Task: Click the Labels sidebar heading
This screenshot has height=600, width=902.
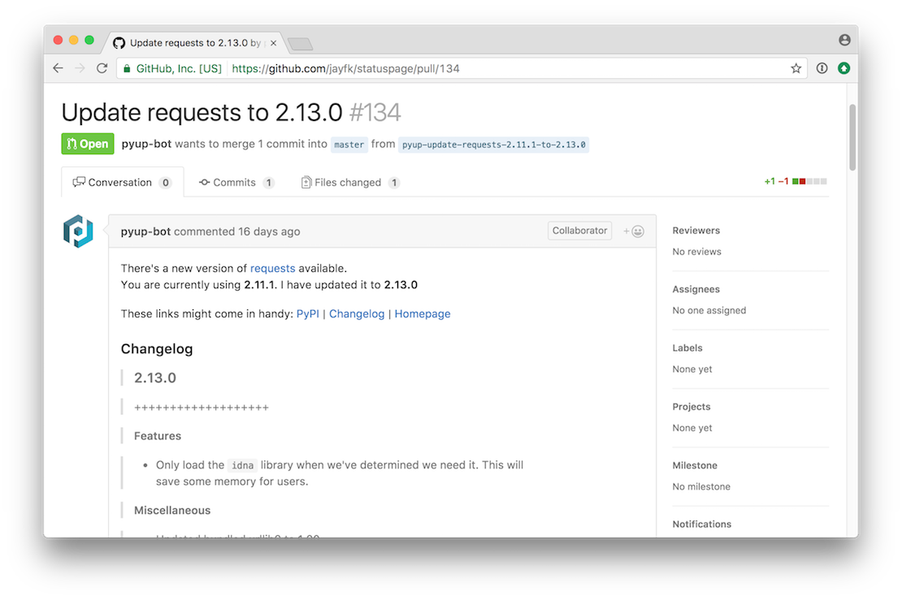Action: [x=687, y=347]
